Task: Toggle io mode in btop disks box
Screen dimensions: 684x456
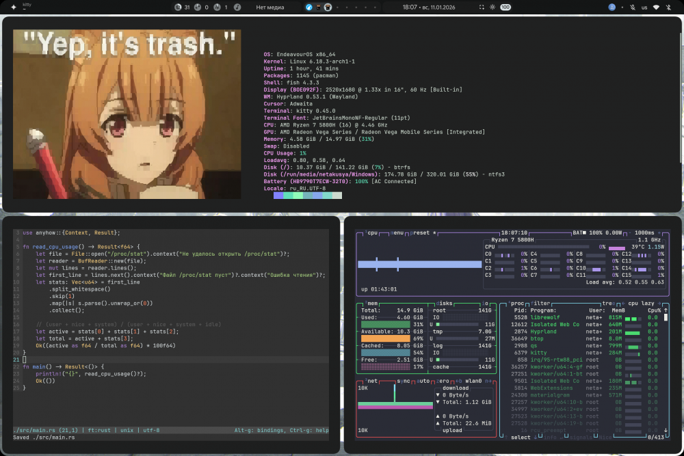Action: [x=486, y=303]
